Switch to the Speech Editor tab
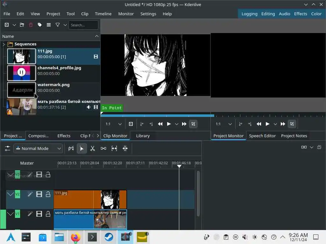Screen dimensions: 326x244 pyautogui.click(x=262, y=136)
